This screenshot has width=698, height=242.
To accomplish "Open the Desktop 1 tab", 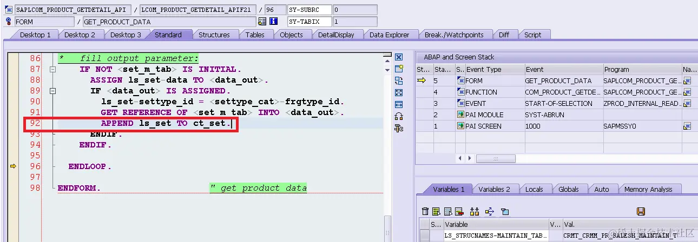I will [35, 35].
